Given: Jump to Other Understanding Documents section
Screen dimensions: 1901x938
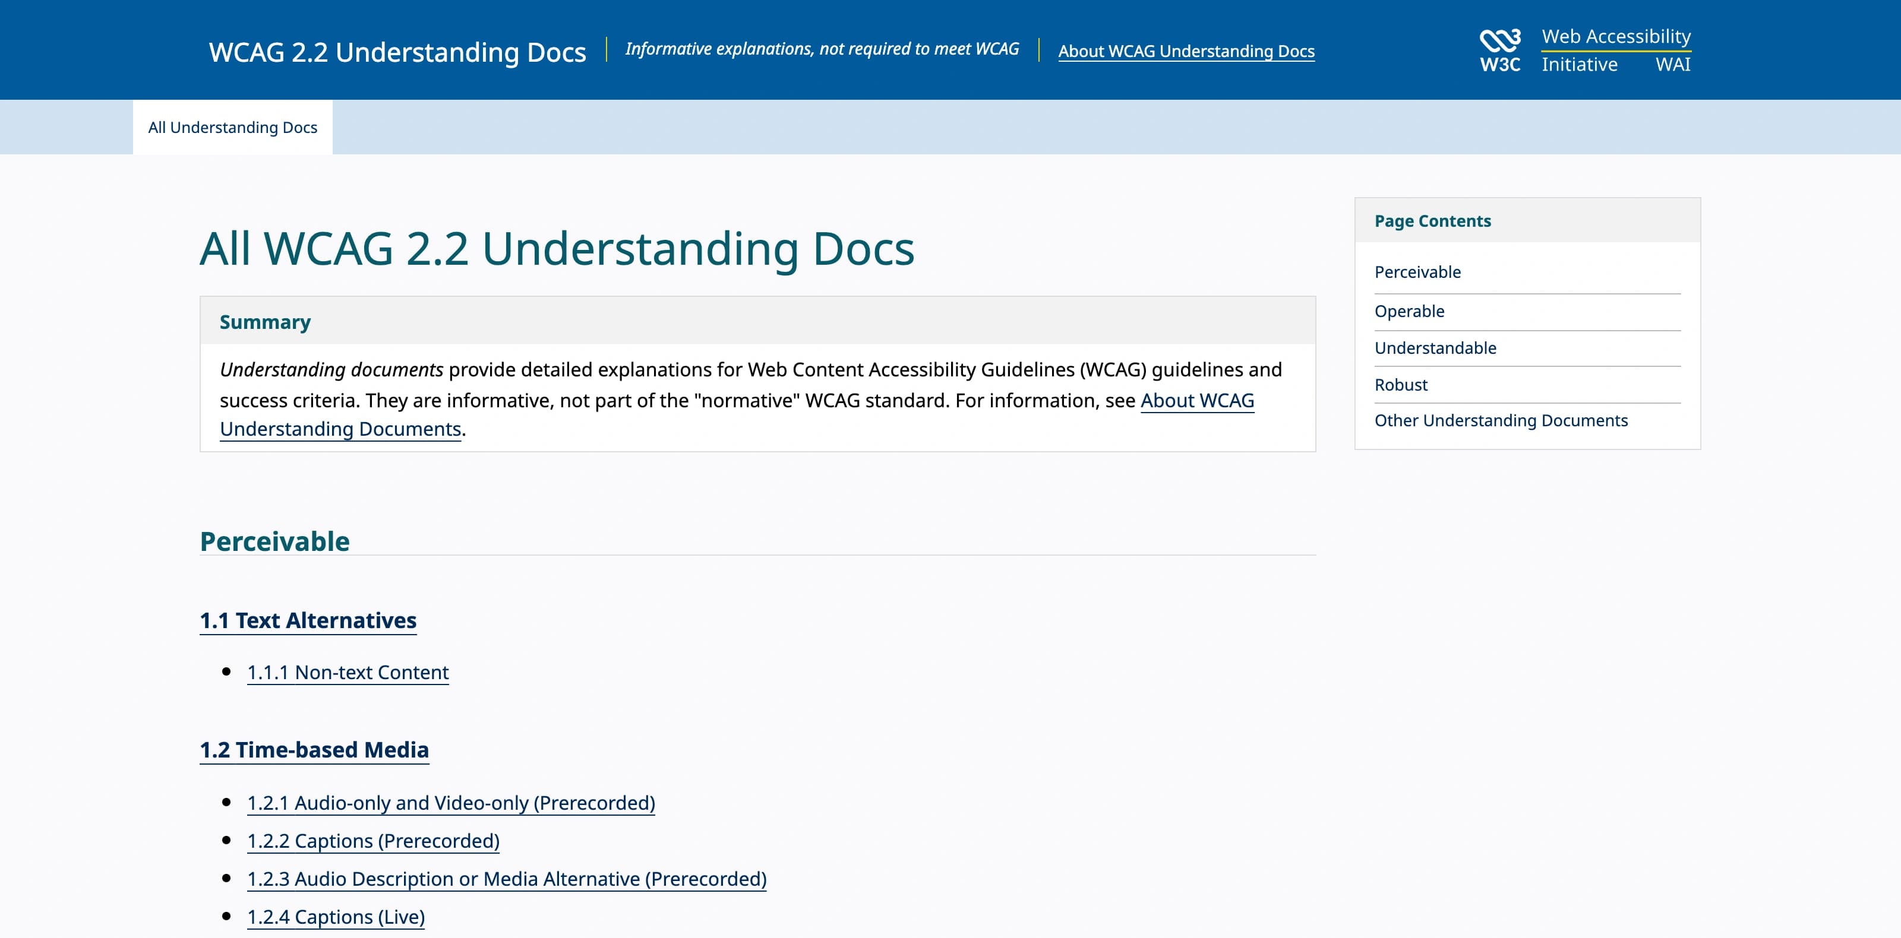Looking at the screenshot, I should (1500, 420).
